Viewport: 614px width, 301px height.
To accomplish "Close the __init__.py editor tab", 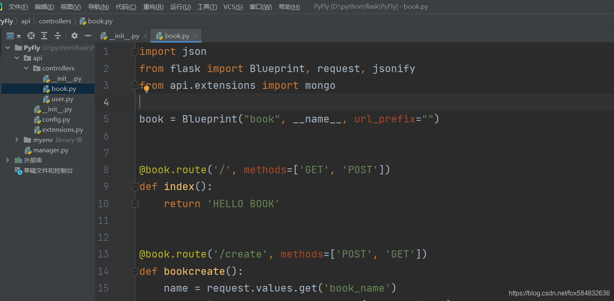I will [x=145, y=36].
